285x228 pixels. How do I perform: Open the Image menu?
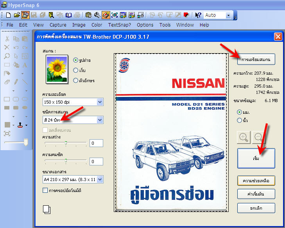point(79,25)
